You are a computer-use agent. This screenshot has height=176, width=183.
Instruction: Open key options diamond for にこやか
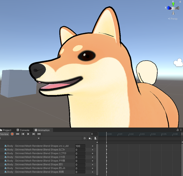92,153
